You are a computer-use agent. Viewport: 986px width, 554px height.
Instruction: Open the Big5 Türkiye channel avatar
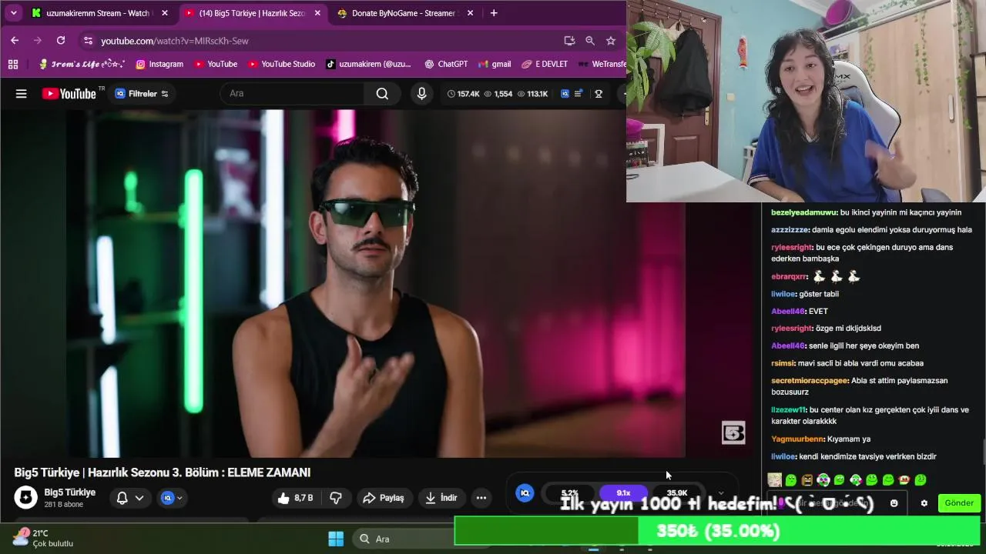pos(25,497)
